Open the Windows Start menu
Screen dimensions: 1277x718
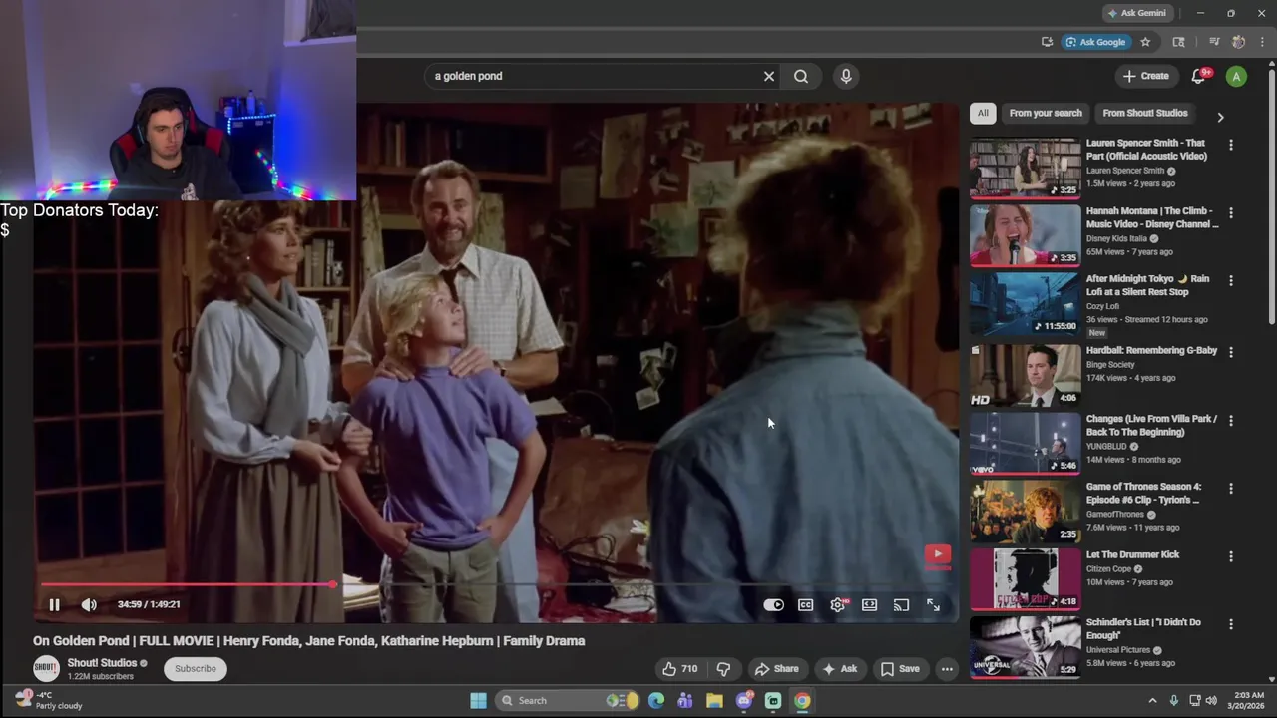click(478, 700)
